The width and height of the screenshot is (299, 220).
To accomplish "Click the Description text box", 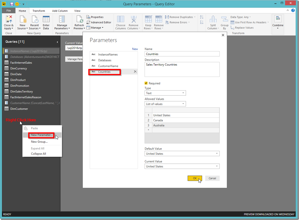I will pyautogui.click(x=182, y=69).
